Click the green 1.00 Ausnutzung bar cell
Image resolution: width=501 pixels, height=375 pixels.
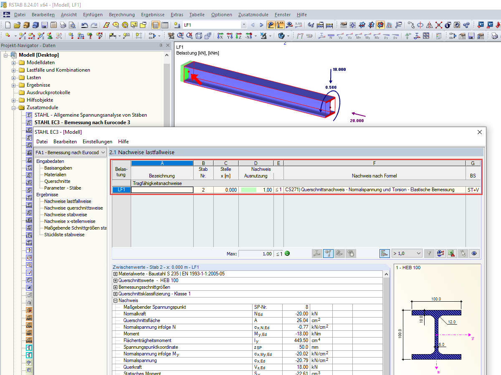tap(256, 190)
